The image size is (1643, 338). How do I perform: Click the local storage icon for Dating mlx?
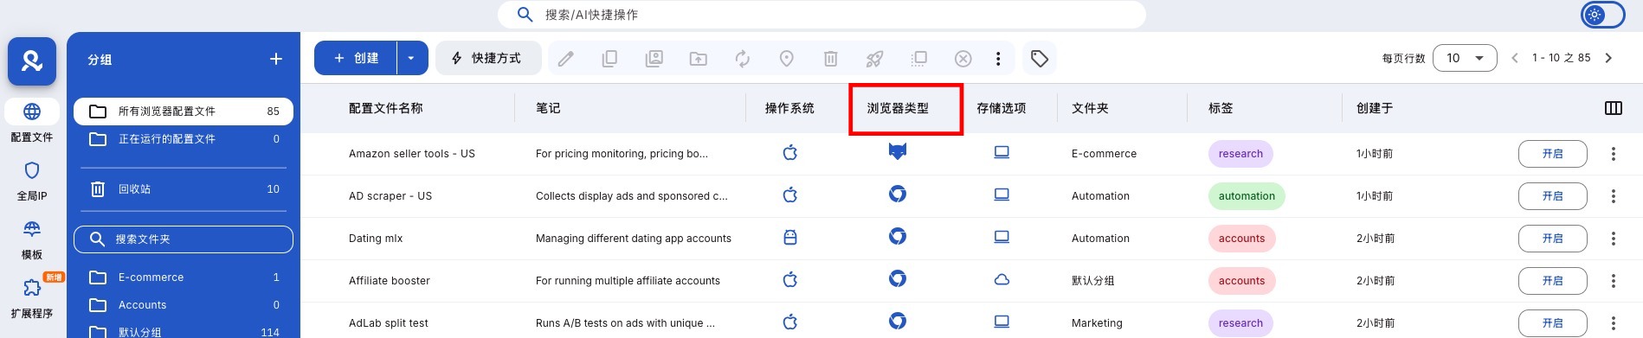click(1002, 237)
